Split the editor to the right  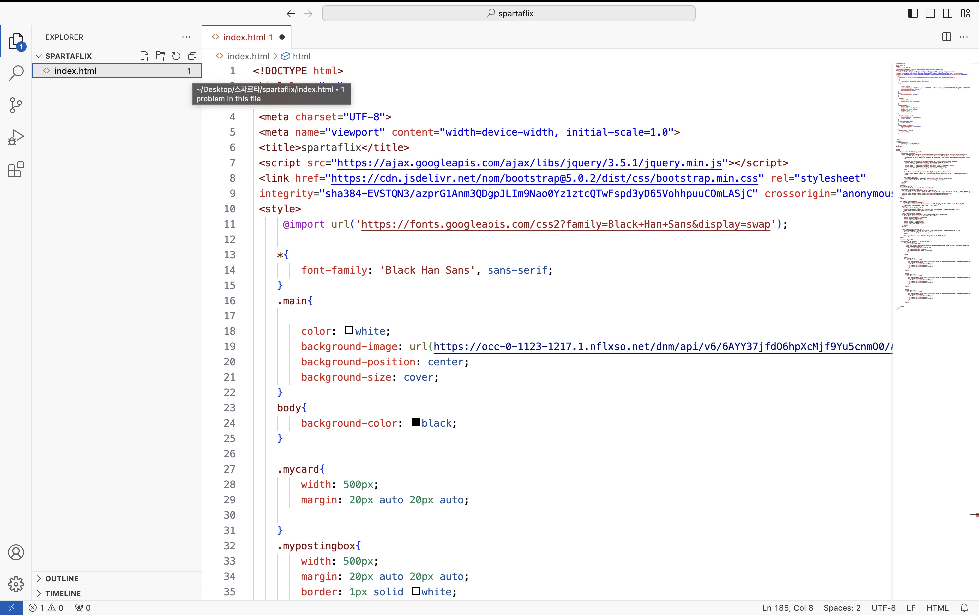coord(946,37)
